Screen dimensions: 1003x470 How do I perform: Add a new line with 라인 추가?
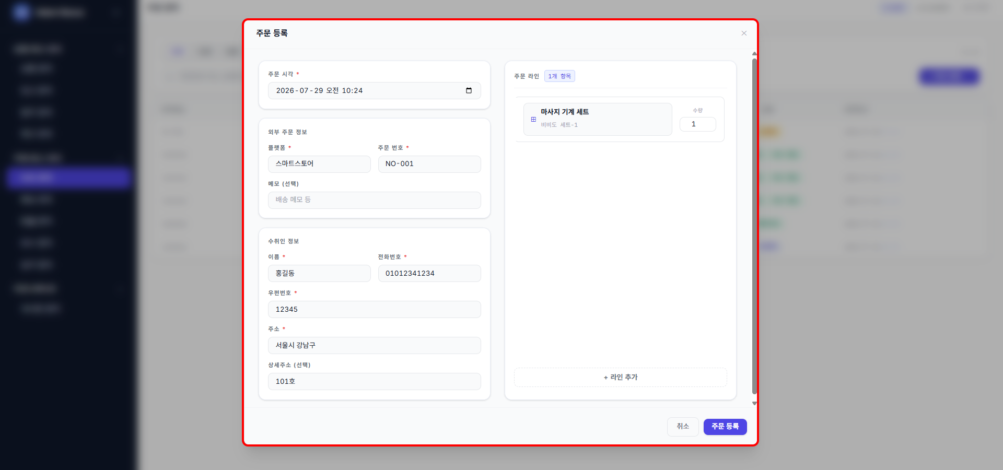621,377
